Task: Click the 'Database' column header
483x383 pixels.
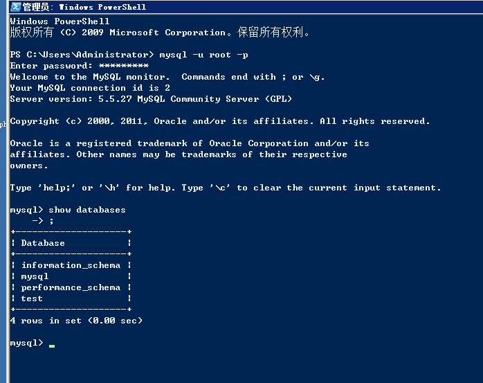Action: 43,243
